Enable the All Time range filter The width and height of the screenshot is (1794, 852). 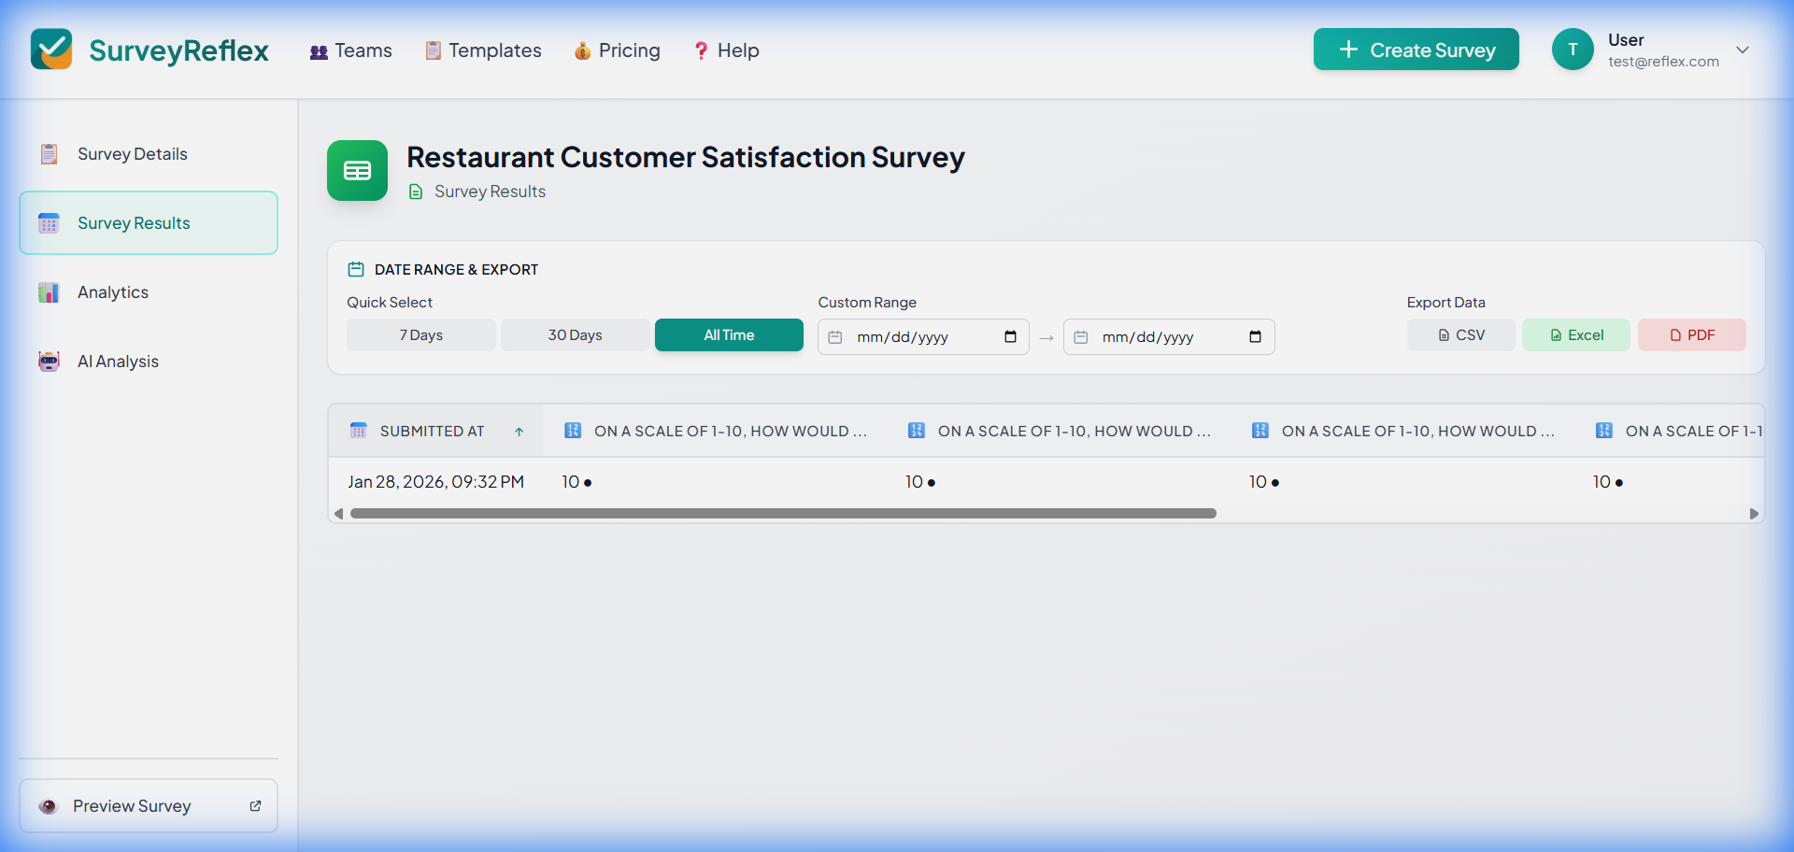click(729, 334)
